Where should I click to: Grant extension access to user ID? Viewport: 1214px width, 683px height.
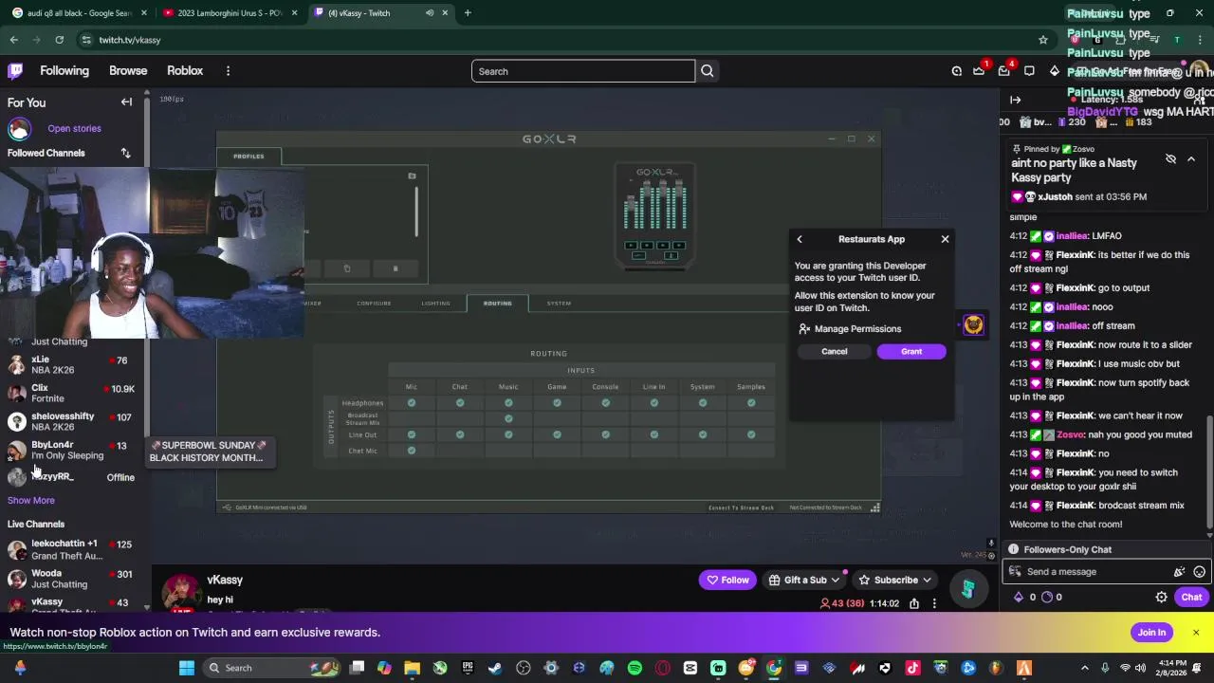pyautogui.click(x=911, y=352)
